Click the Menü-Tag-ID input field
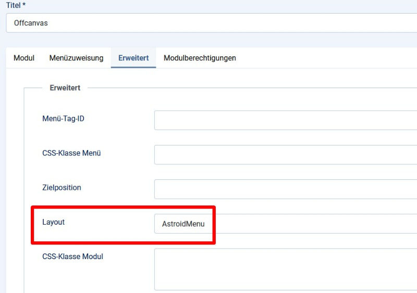The image size is (417, 293). point(286,120)
